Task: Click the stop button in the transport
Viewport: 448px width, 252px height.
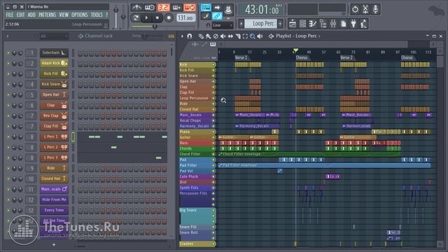Action: pyautogui.click(x=157, y=17)
